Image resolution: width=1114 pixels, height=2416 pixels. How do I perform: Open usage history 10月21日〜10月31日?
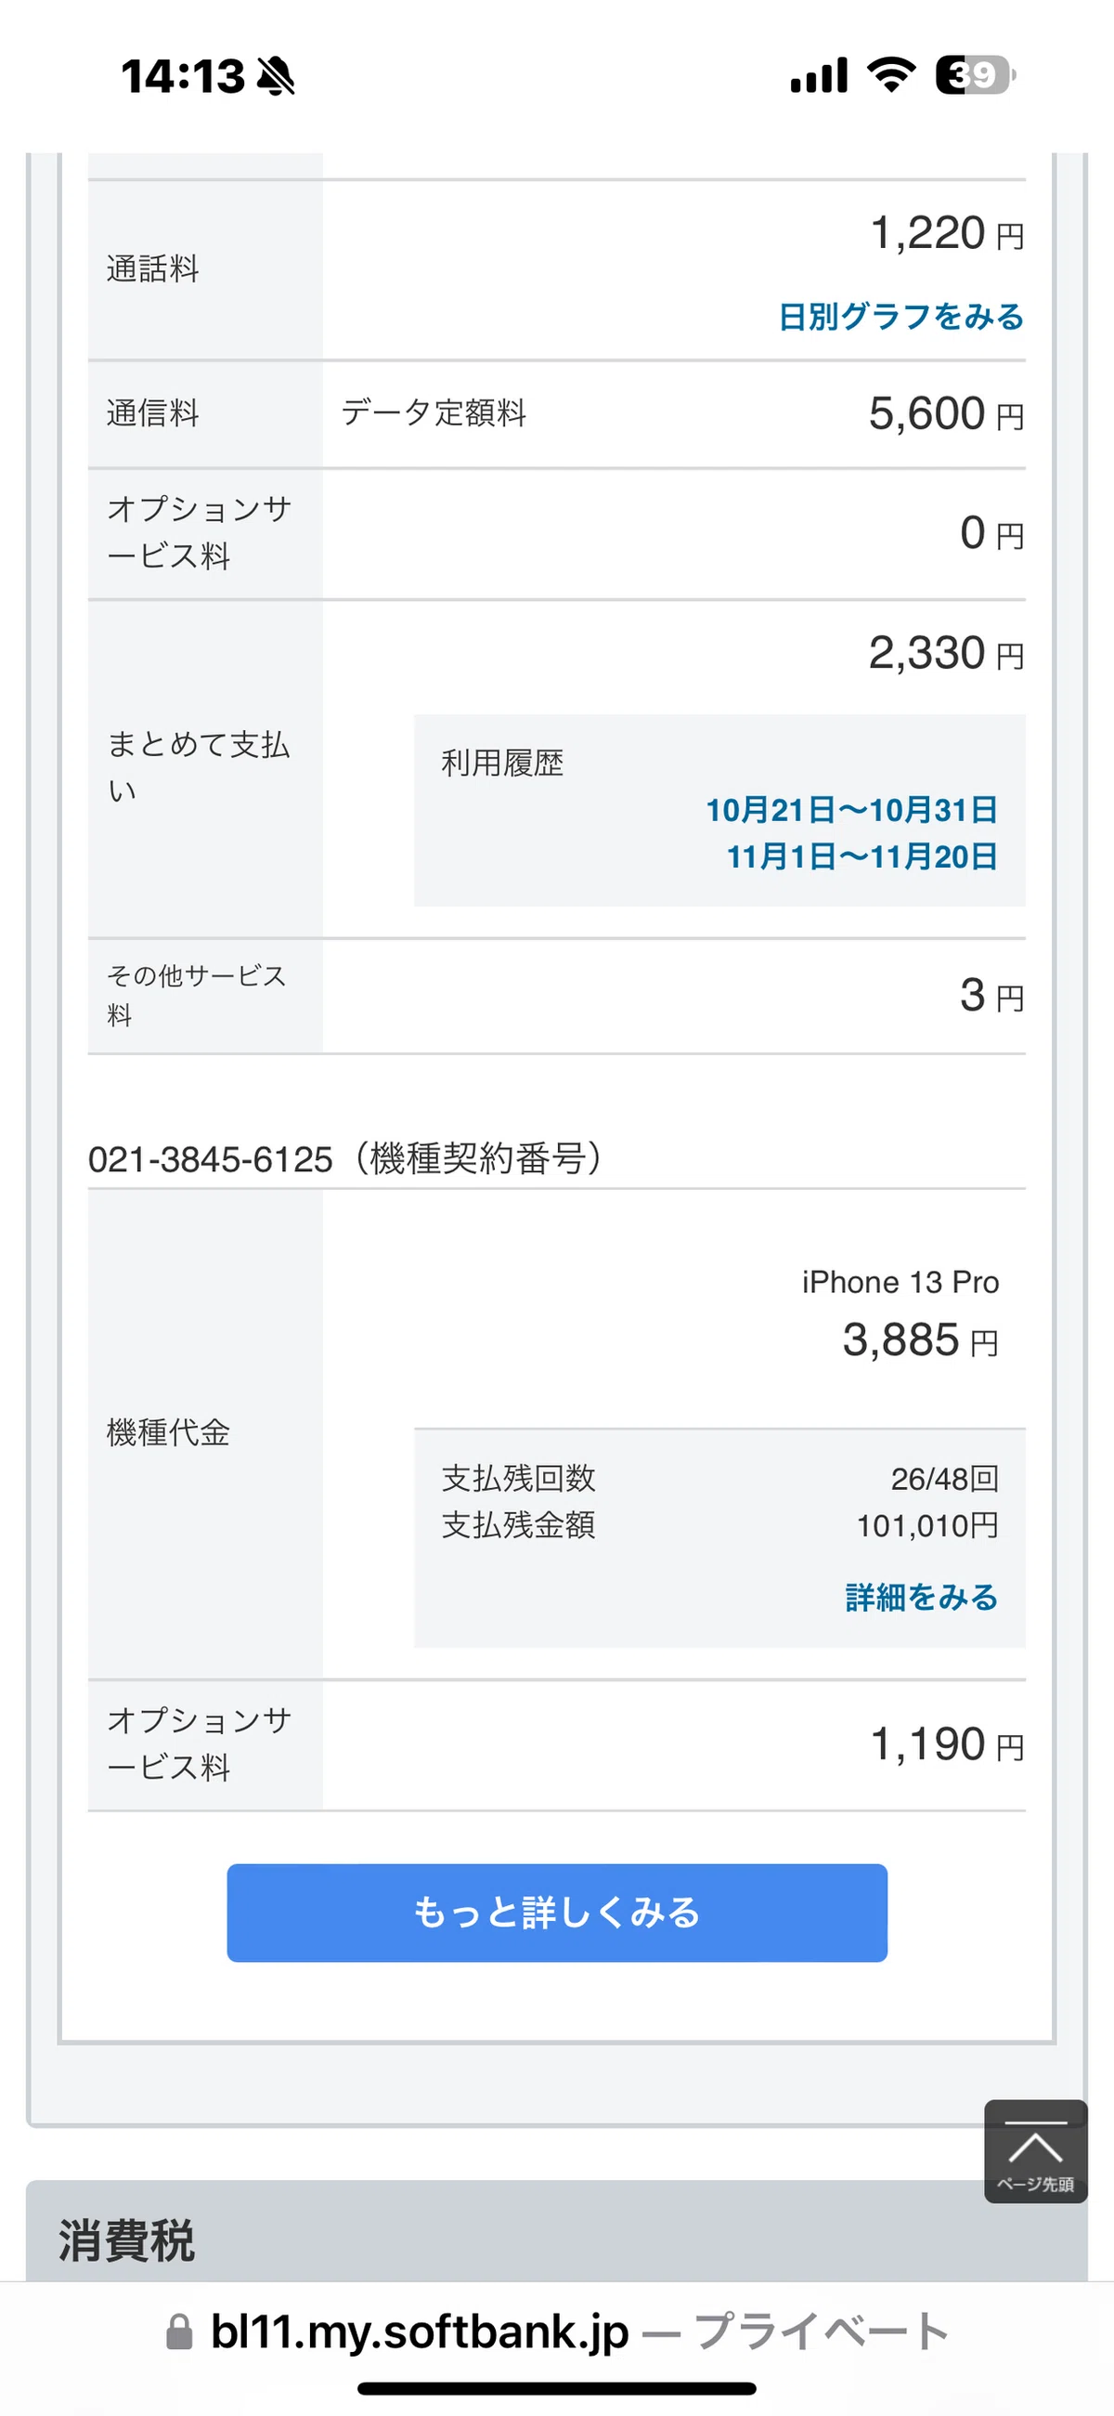(851, 809)
